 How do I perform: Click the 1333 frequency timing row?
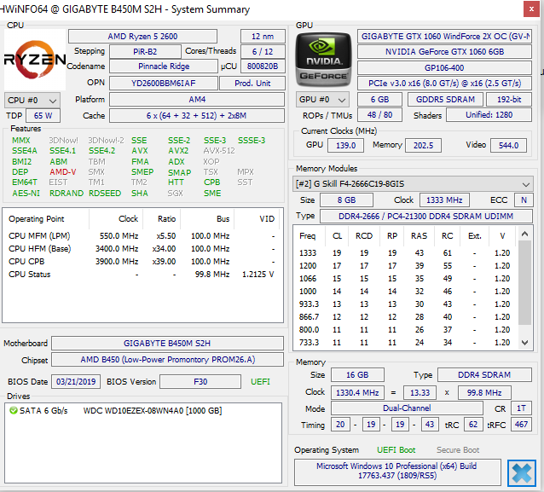click(406, 253)
